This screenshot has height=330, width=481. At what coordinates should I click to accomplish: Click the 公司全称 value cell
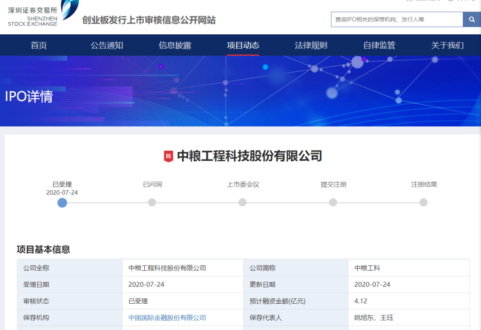183,268
